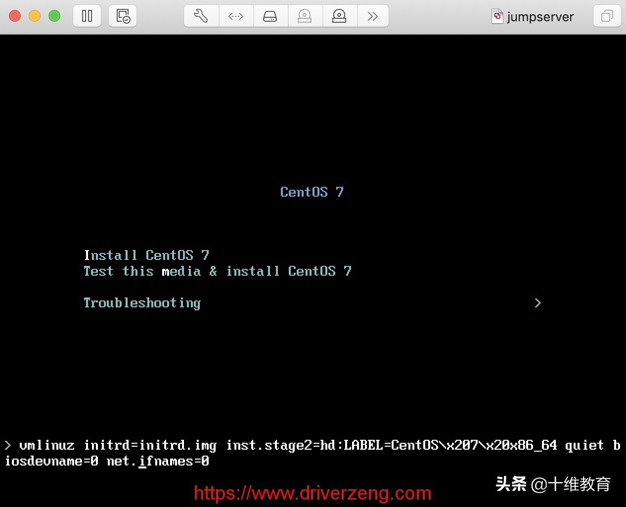Choose the Troubleshooting boot option

142,303
